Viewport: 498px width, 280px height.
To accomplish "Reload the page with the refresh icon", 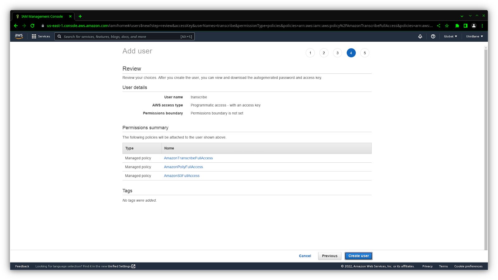I will coord(32,26).
